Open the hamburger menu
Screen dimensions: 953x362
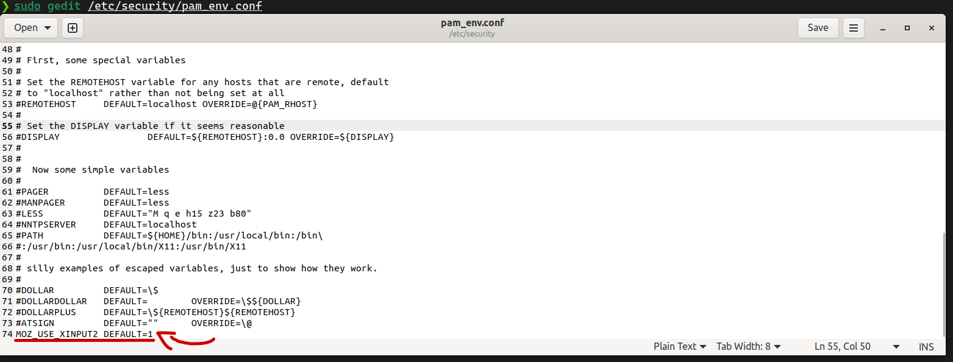pyautogui.click(x=854, y=28)
